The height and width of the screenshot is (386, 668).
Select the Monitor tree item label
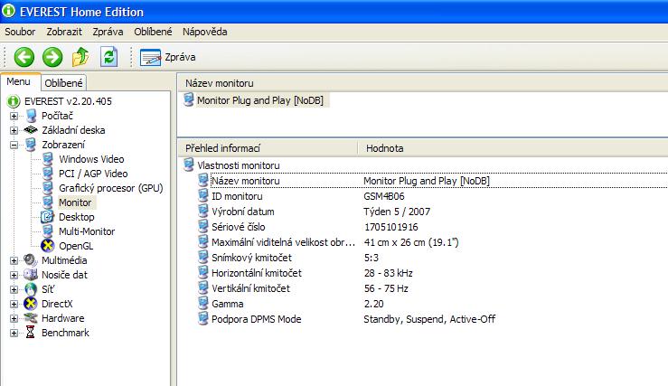tap(75, 202)
